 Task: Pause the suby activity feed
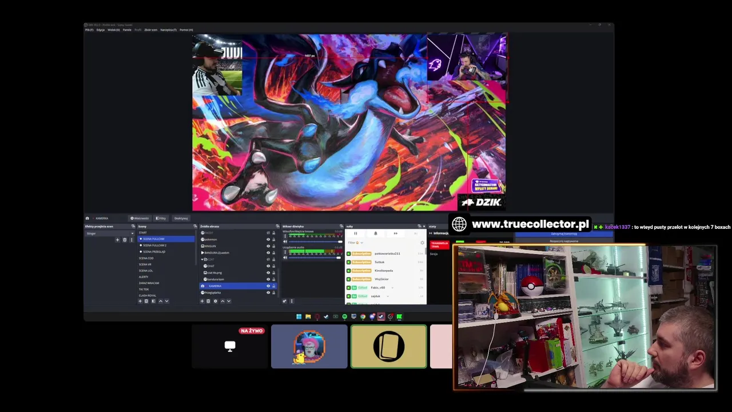point(356,233)
